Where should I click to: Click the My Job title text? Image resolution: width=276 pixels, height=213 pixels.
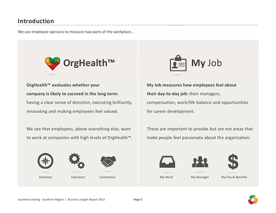[206, 63]
